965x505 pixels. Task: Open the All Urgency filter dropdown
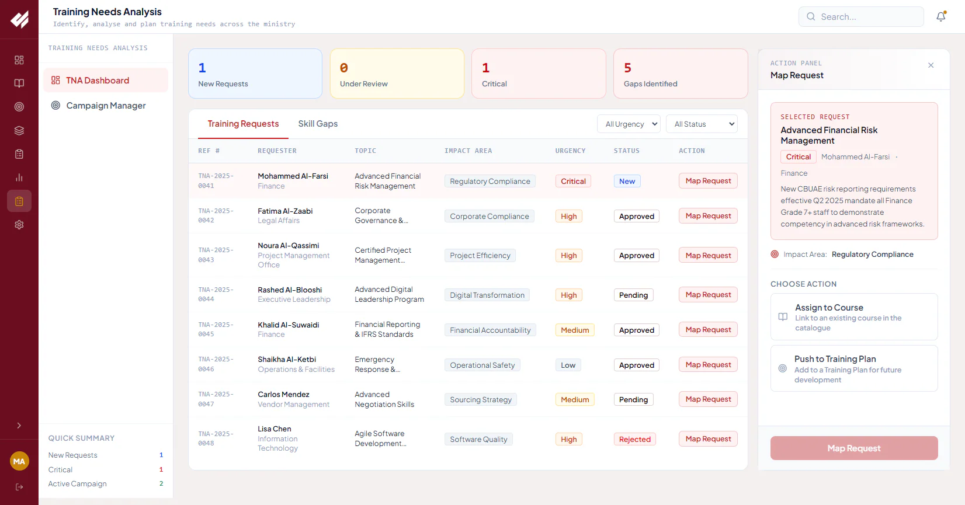tap(629, 124)
